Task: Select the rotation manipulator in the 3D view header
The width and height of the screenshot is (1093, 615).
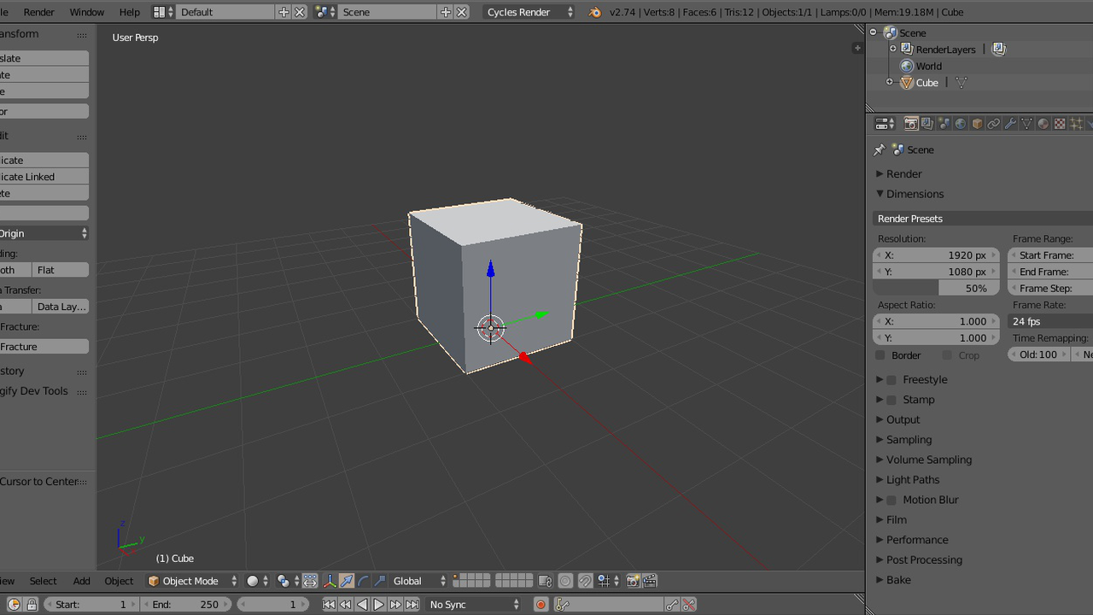Action: (362, 581)
